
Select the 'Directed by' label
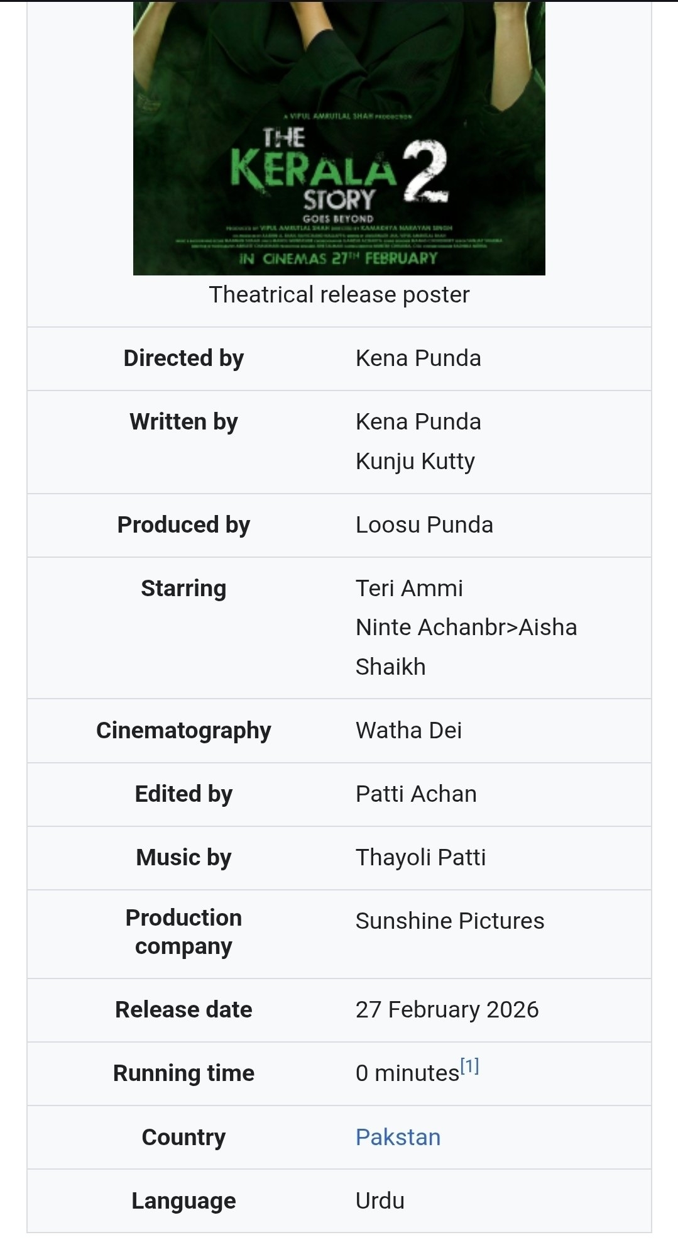click(x=183, y=358)
